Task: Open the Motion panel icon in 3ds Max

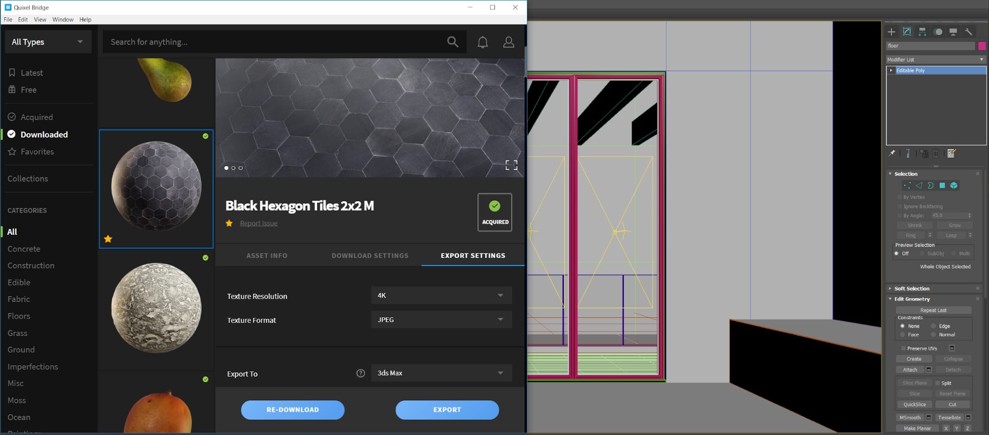Action: 938,32
